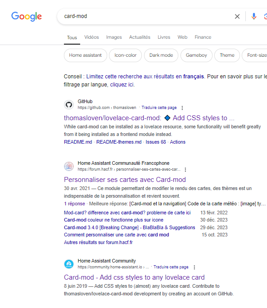Image resolution: width=267 pixels, height=308 pixels.
Task: Open the README-themes.md sitelink
Action: pos(119,142)
